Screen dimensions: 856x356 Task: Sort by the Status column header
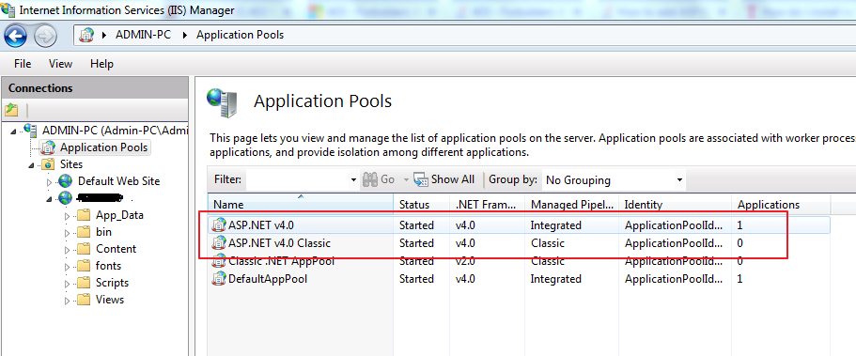422,205
